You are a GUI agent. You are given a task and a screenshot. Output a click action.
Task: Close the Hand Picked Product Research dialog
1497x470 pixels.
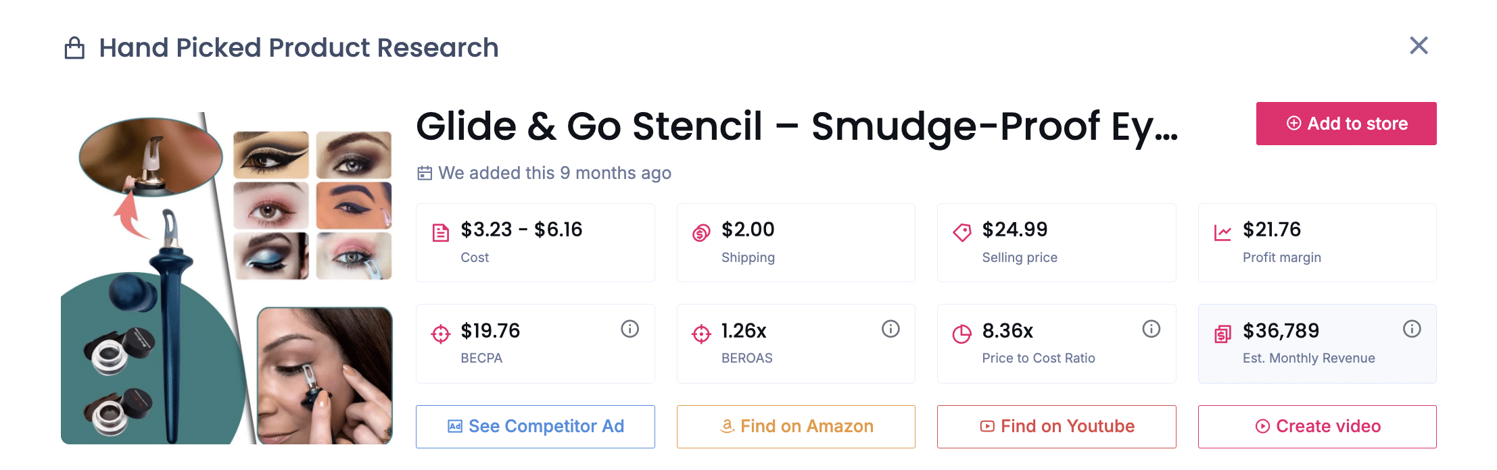pyautogui.click(x=1419, y=46)
